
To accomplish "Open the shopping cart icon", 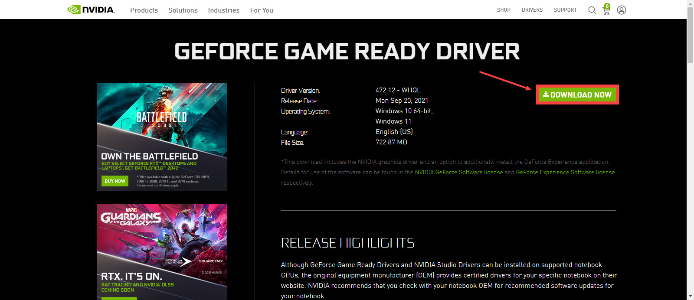I will 606,10.
